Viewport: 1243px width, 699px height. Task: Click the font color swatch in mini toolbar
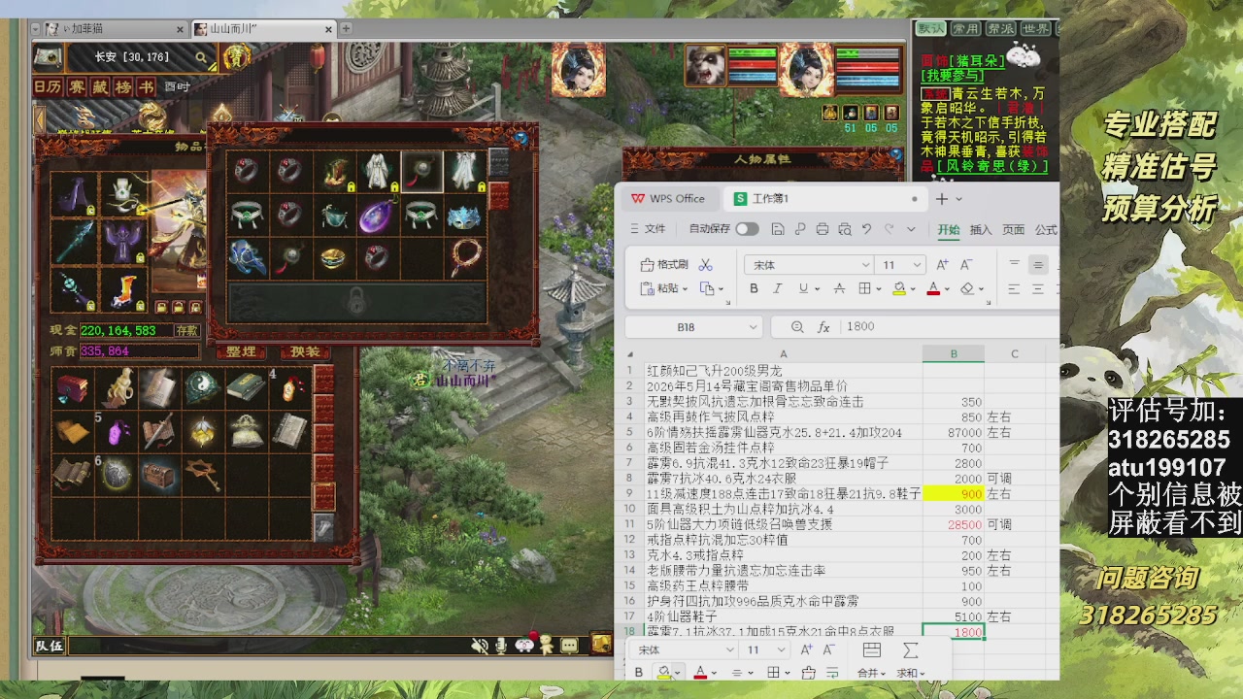(x=700, y=673)
